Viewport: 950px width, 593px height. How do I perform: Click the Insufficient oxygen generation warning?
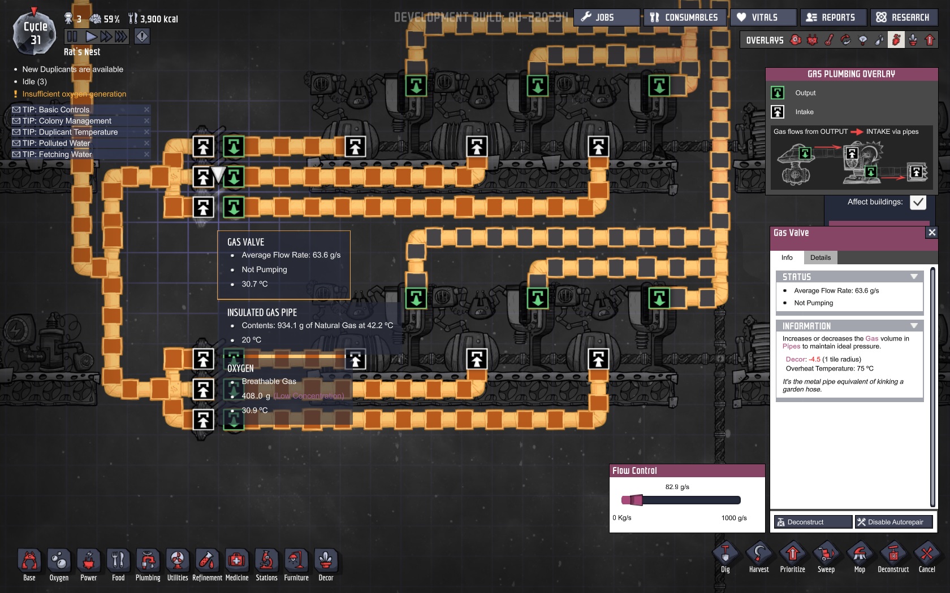point(74,94)
